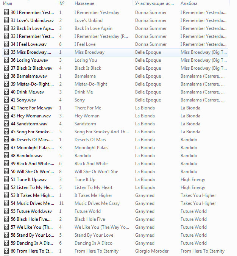The image size is (237, 256).
Task: Click title cell Hey Woman
Action: click(87, 116)
